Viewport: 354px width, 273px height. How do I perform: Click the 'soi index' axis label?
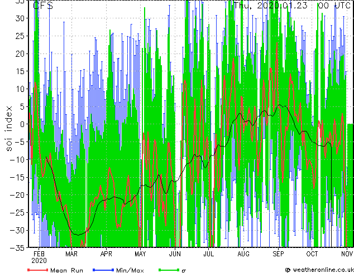8,129
